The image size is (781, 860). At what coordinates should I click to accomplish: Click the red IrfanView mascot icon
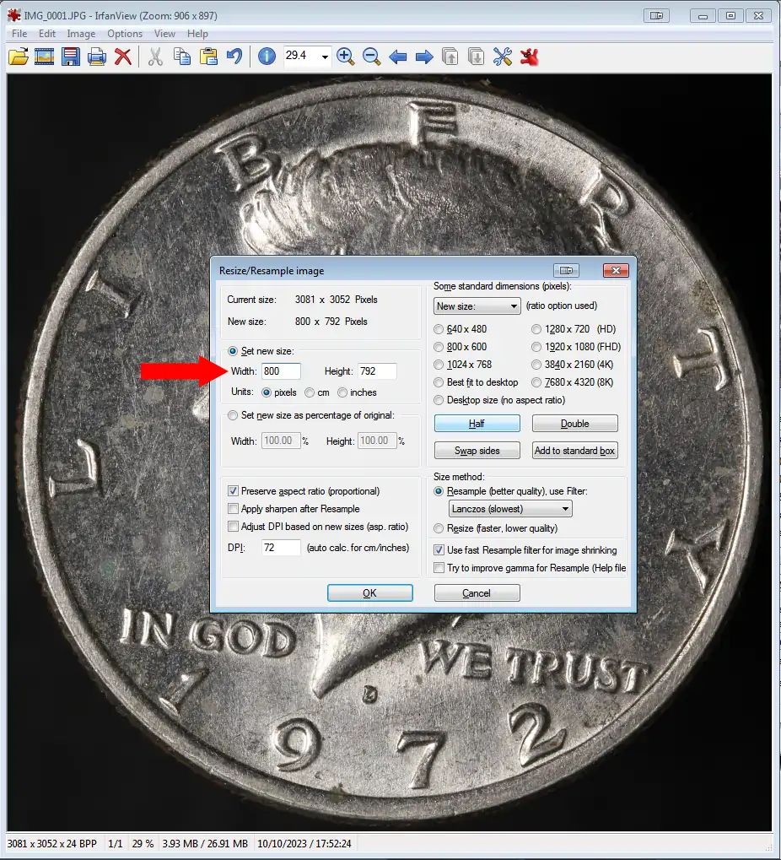(530, 57)
